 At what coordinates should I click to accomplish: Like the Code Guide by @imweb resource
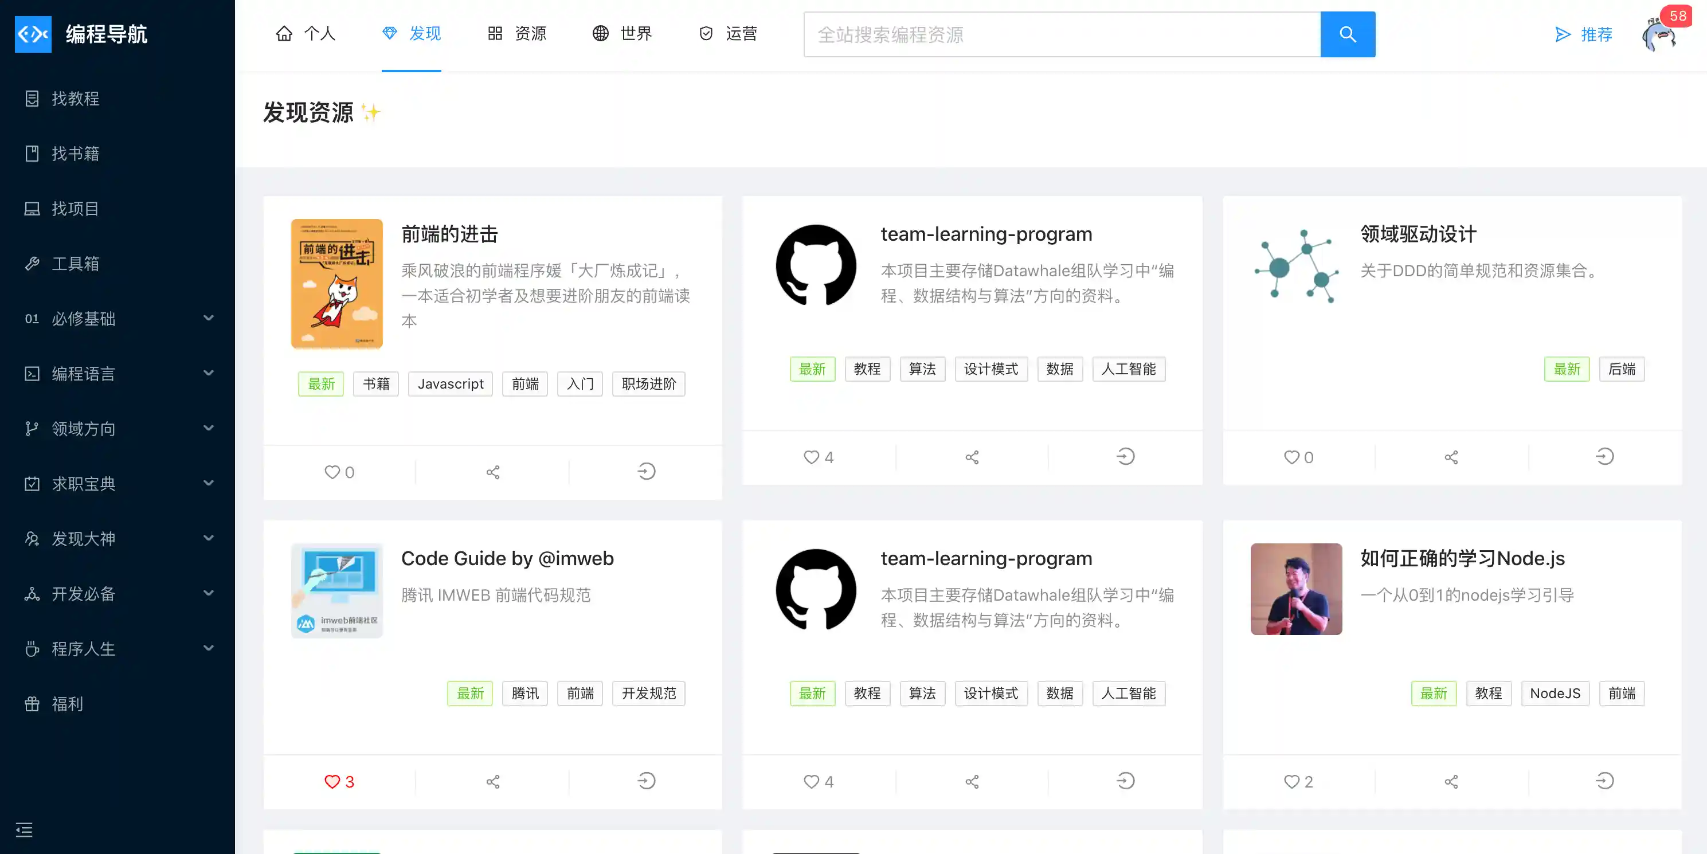click(x=333, y=782)
